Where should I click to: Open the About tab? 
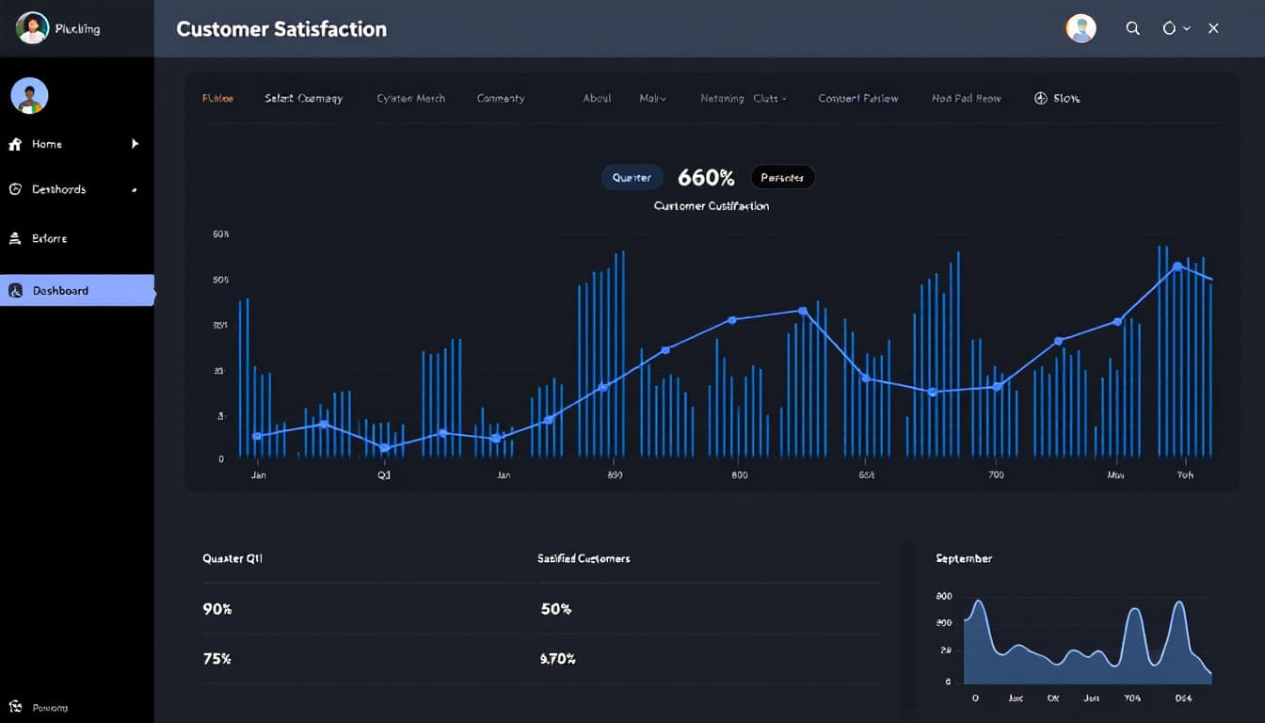(x=597, y=98)
